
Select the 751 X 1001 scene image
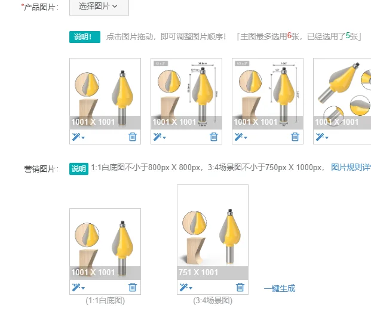point(213,232)
